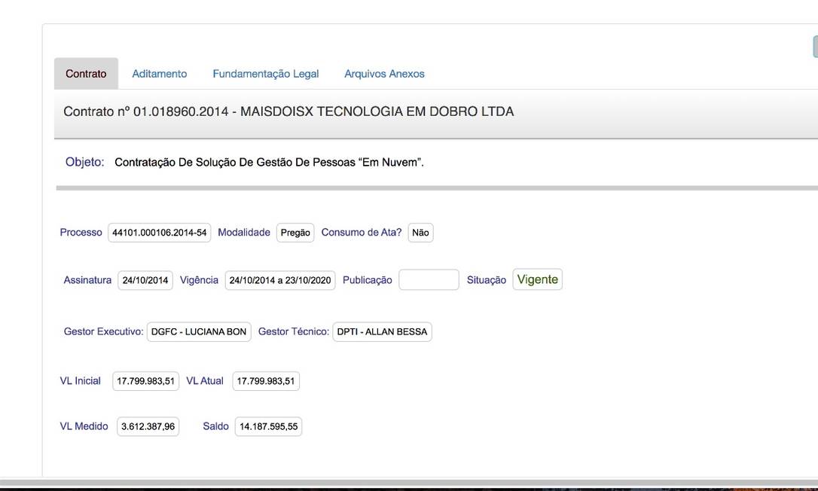Select the Modalidade field showing Pregão

295,233
